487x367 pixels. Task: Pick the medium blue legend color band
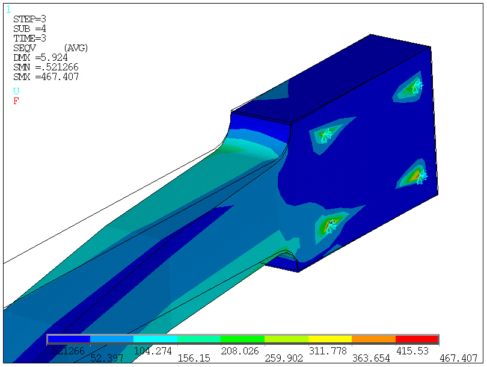[112, 339]
